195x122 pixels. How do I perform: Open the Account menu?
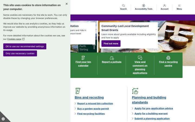click(x=165, y=7)
